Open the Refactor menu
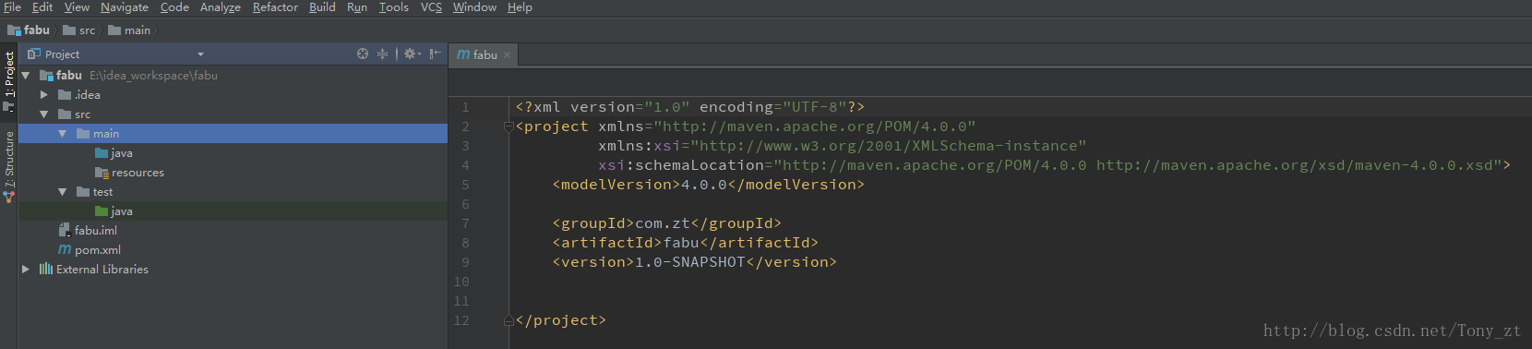Viewport: 1532px width, 349px height. [x=275, y=7]
